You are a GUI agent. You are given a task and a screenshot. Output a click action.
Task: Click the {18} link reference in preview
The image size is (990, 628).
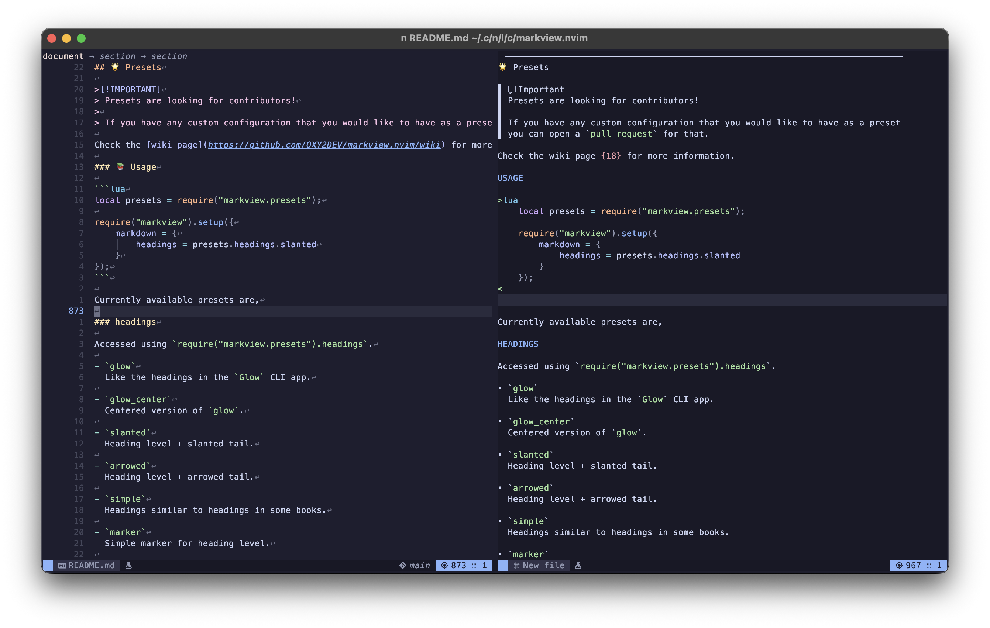coord(611,156)
